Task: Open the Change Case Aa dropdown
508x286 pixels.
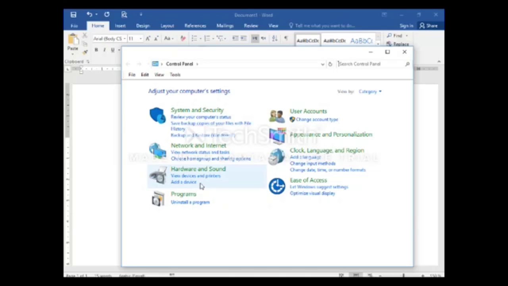Action: click(x=168, y=39)
